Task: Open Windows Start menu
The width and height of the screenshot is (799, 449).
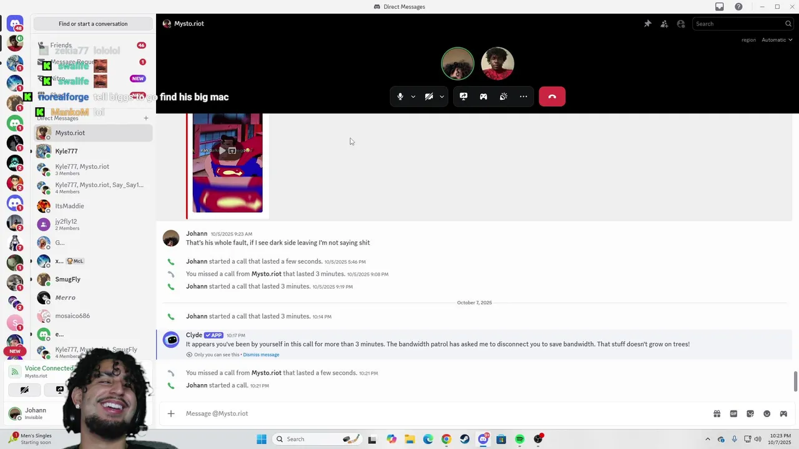Action: click(x=262, y=439)
